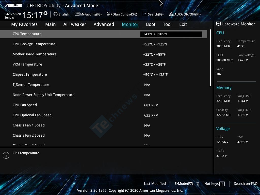The width and height of the screenshot is (260, 195).
Task: Change language via the English button
Action: pos(64,14)
